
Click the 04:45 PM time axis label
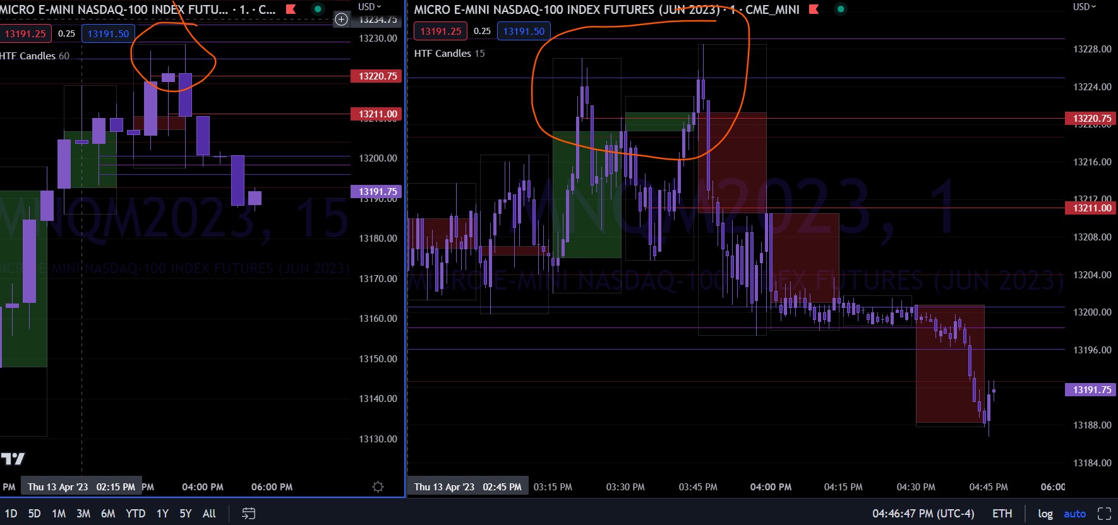click(989, 487)
